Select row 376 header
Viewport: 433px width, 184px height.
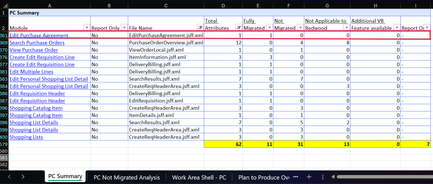tap(4, 57)
